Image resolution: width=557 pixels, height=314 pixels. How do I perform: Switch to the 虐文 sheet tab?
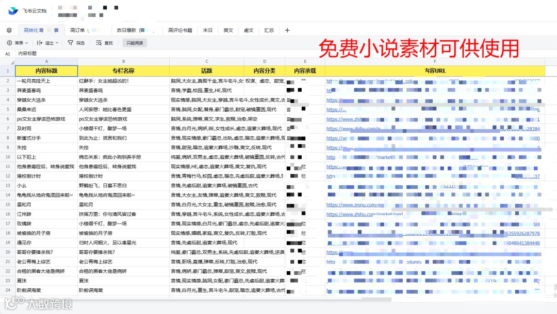click(249, 30)
